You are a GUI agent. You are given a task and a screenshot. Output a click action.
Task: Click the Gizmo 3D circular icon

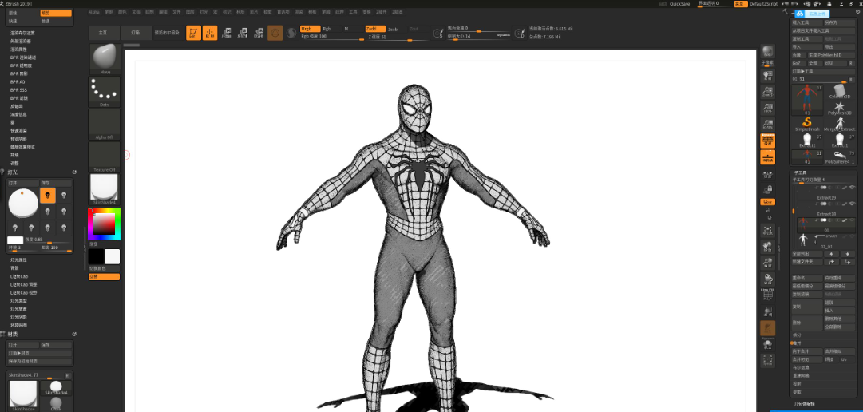pos(275,33)
